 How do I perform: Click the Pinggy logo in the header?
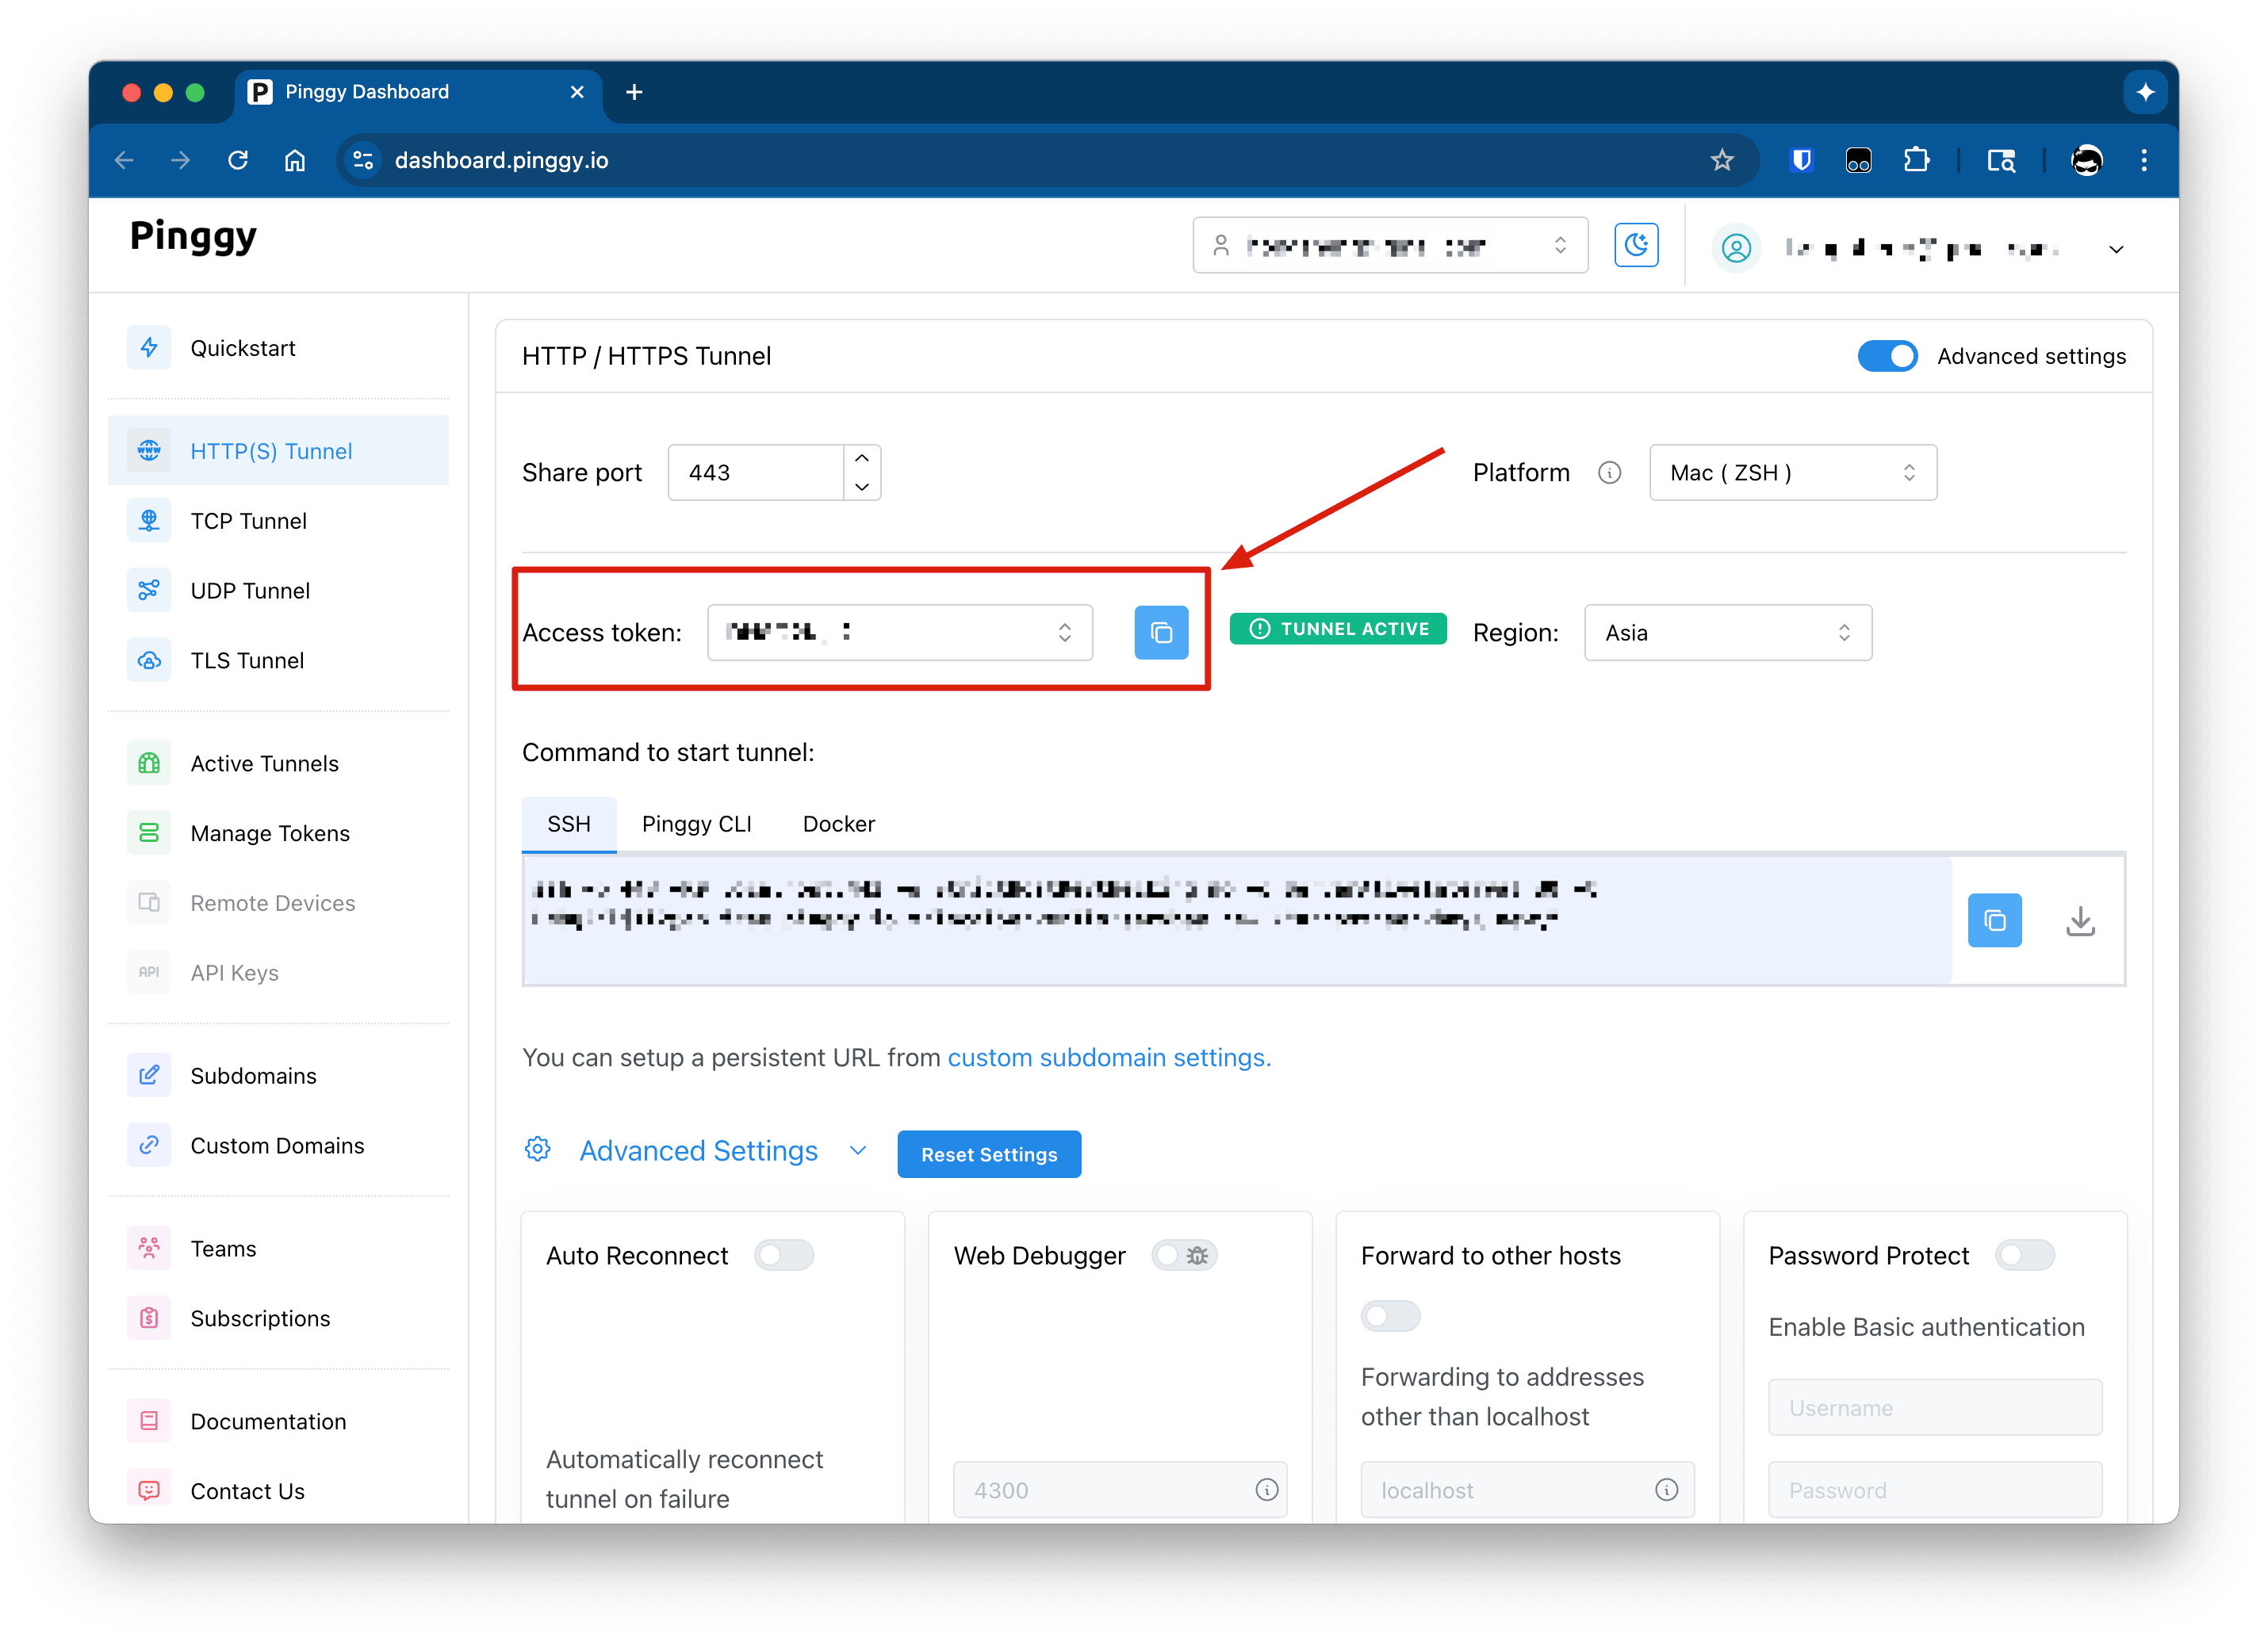point(193,238)
